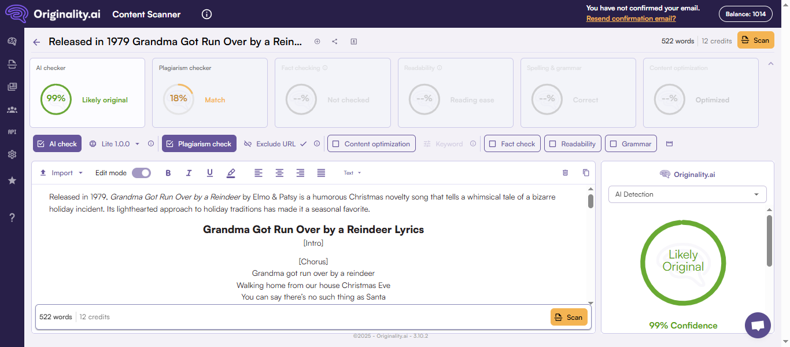Click the download icon beside the title

(x=353, y=42)
